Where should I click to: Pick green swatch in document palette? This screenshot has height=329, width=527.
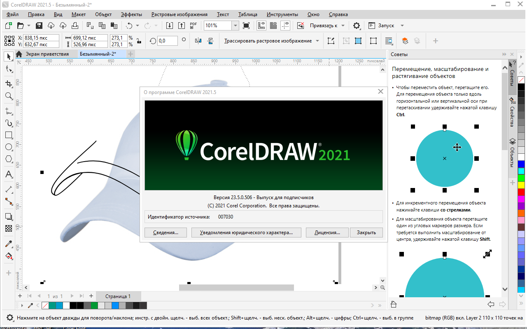click(x=94, y=305)
